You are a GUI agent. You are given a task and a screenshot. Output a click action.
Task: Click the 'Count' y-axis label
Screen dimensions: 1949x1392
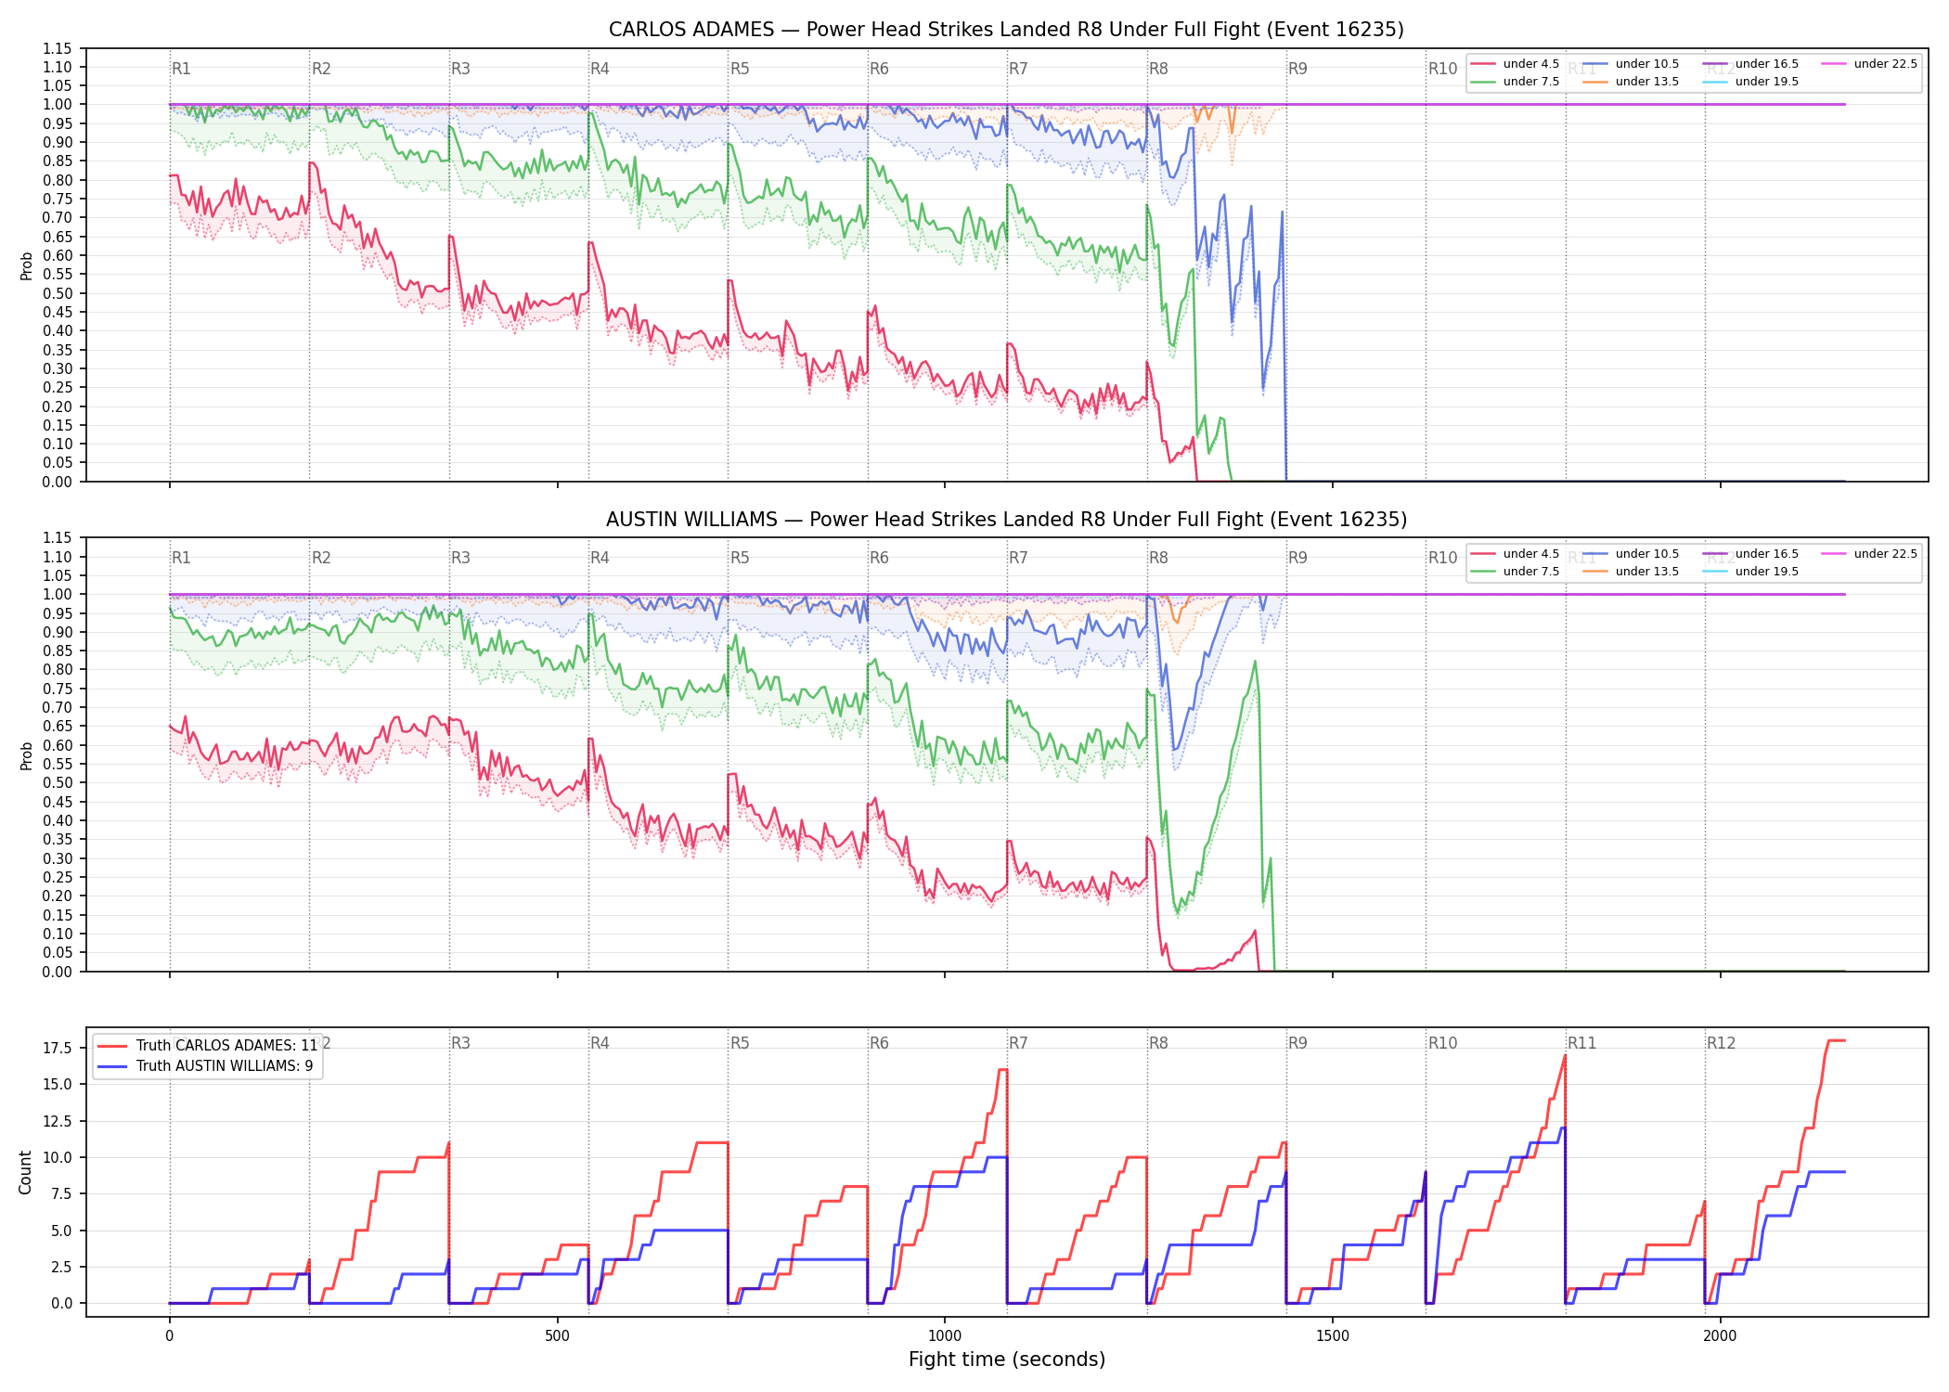coord(25,1172)
